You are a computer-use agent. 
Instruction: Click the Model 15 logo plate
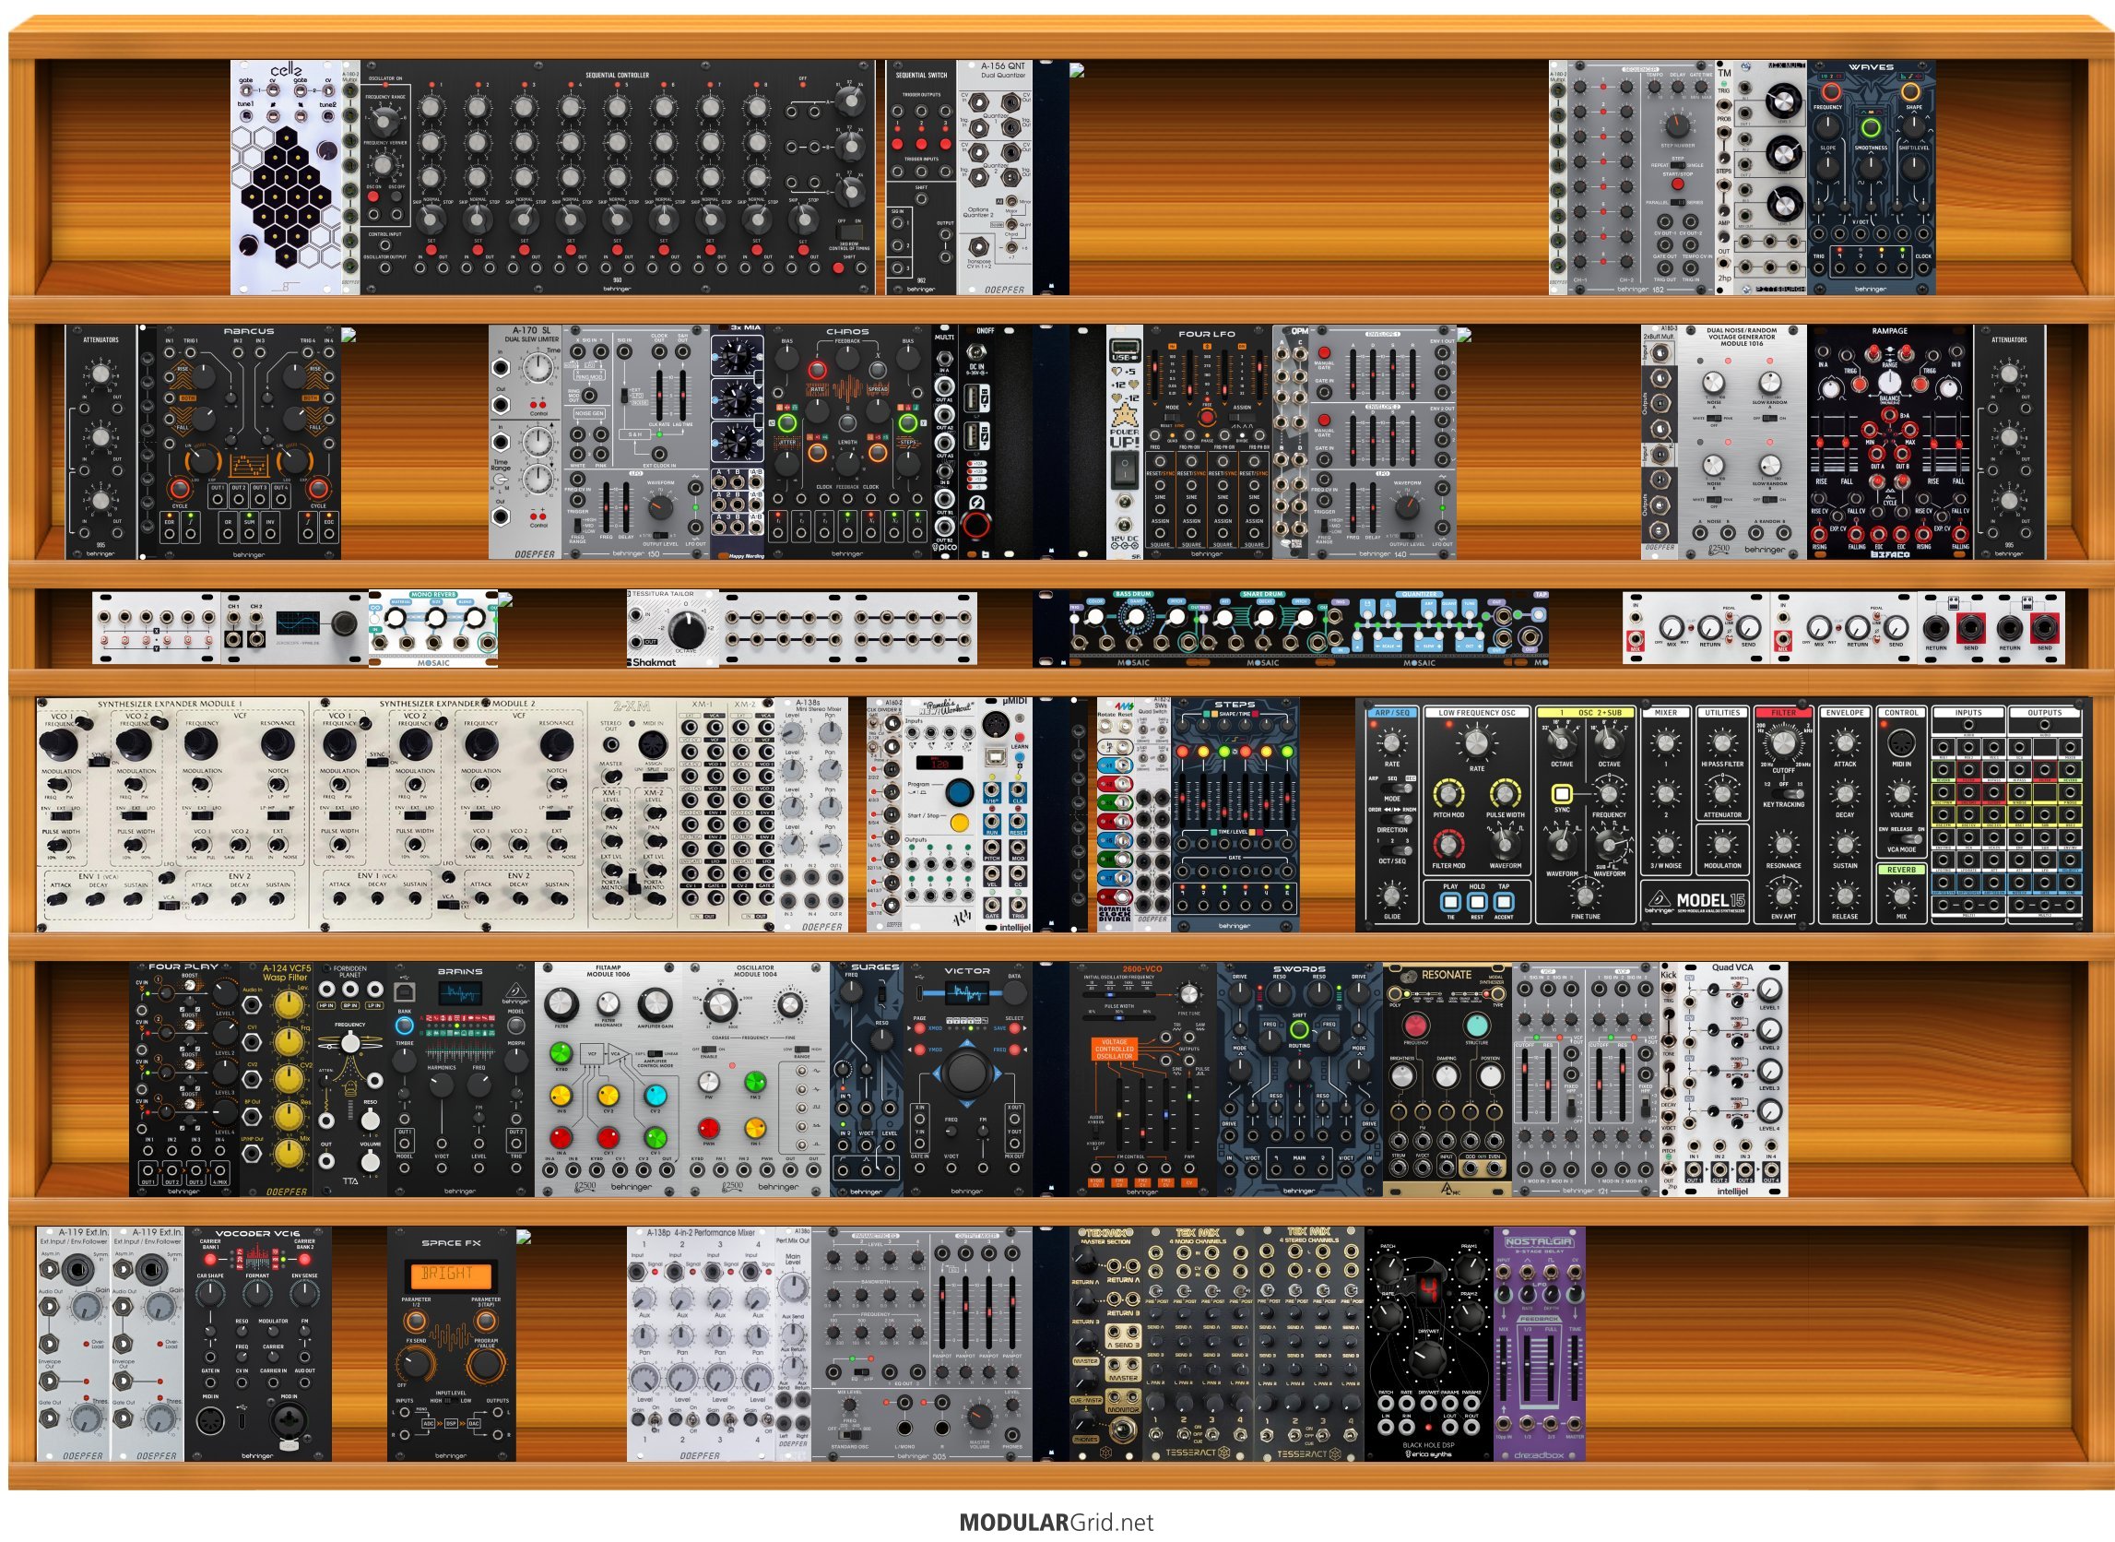click(1696, 900)
